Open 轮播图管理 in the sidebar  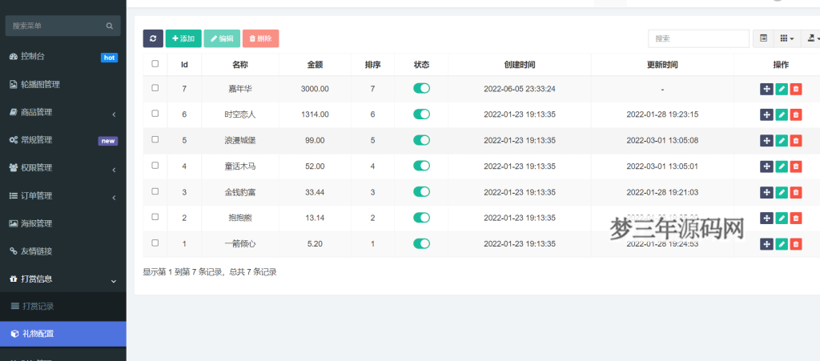[62, 85]
